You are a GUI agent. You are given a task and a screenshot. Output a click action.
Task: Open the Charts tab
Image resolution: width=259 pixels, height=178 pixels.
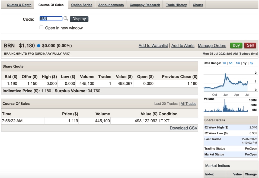198,5
